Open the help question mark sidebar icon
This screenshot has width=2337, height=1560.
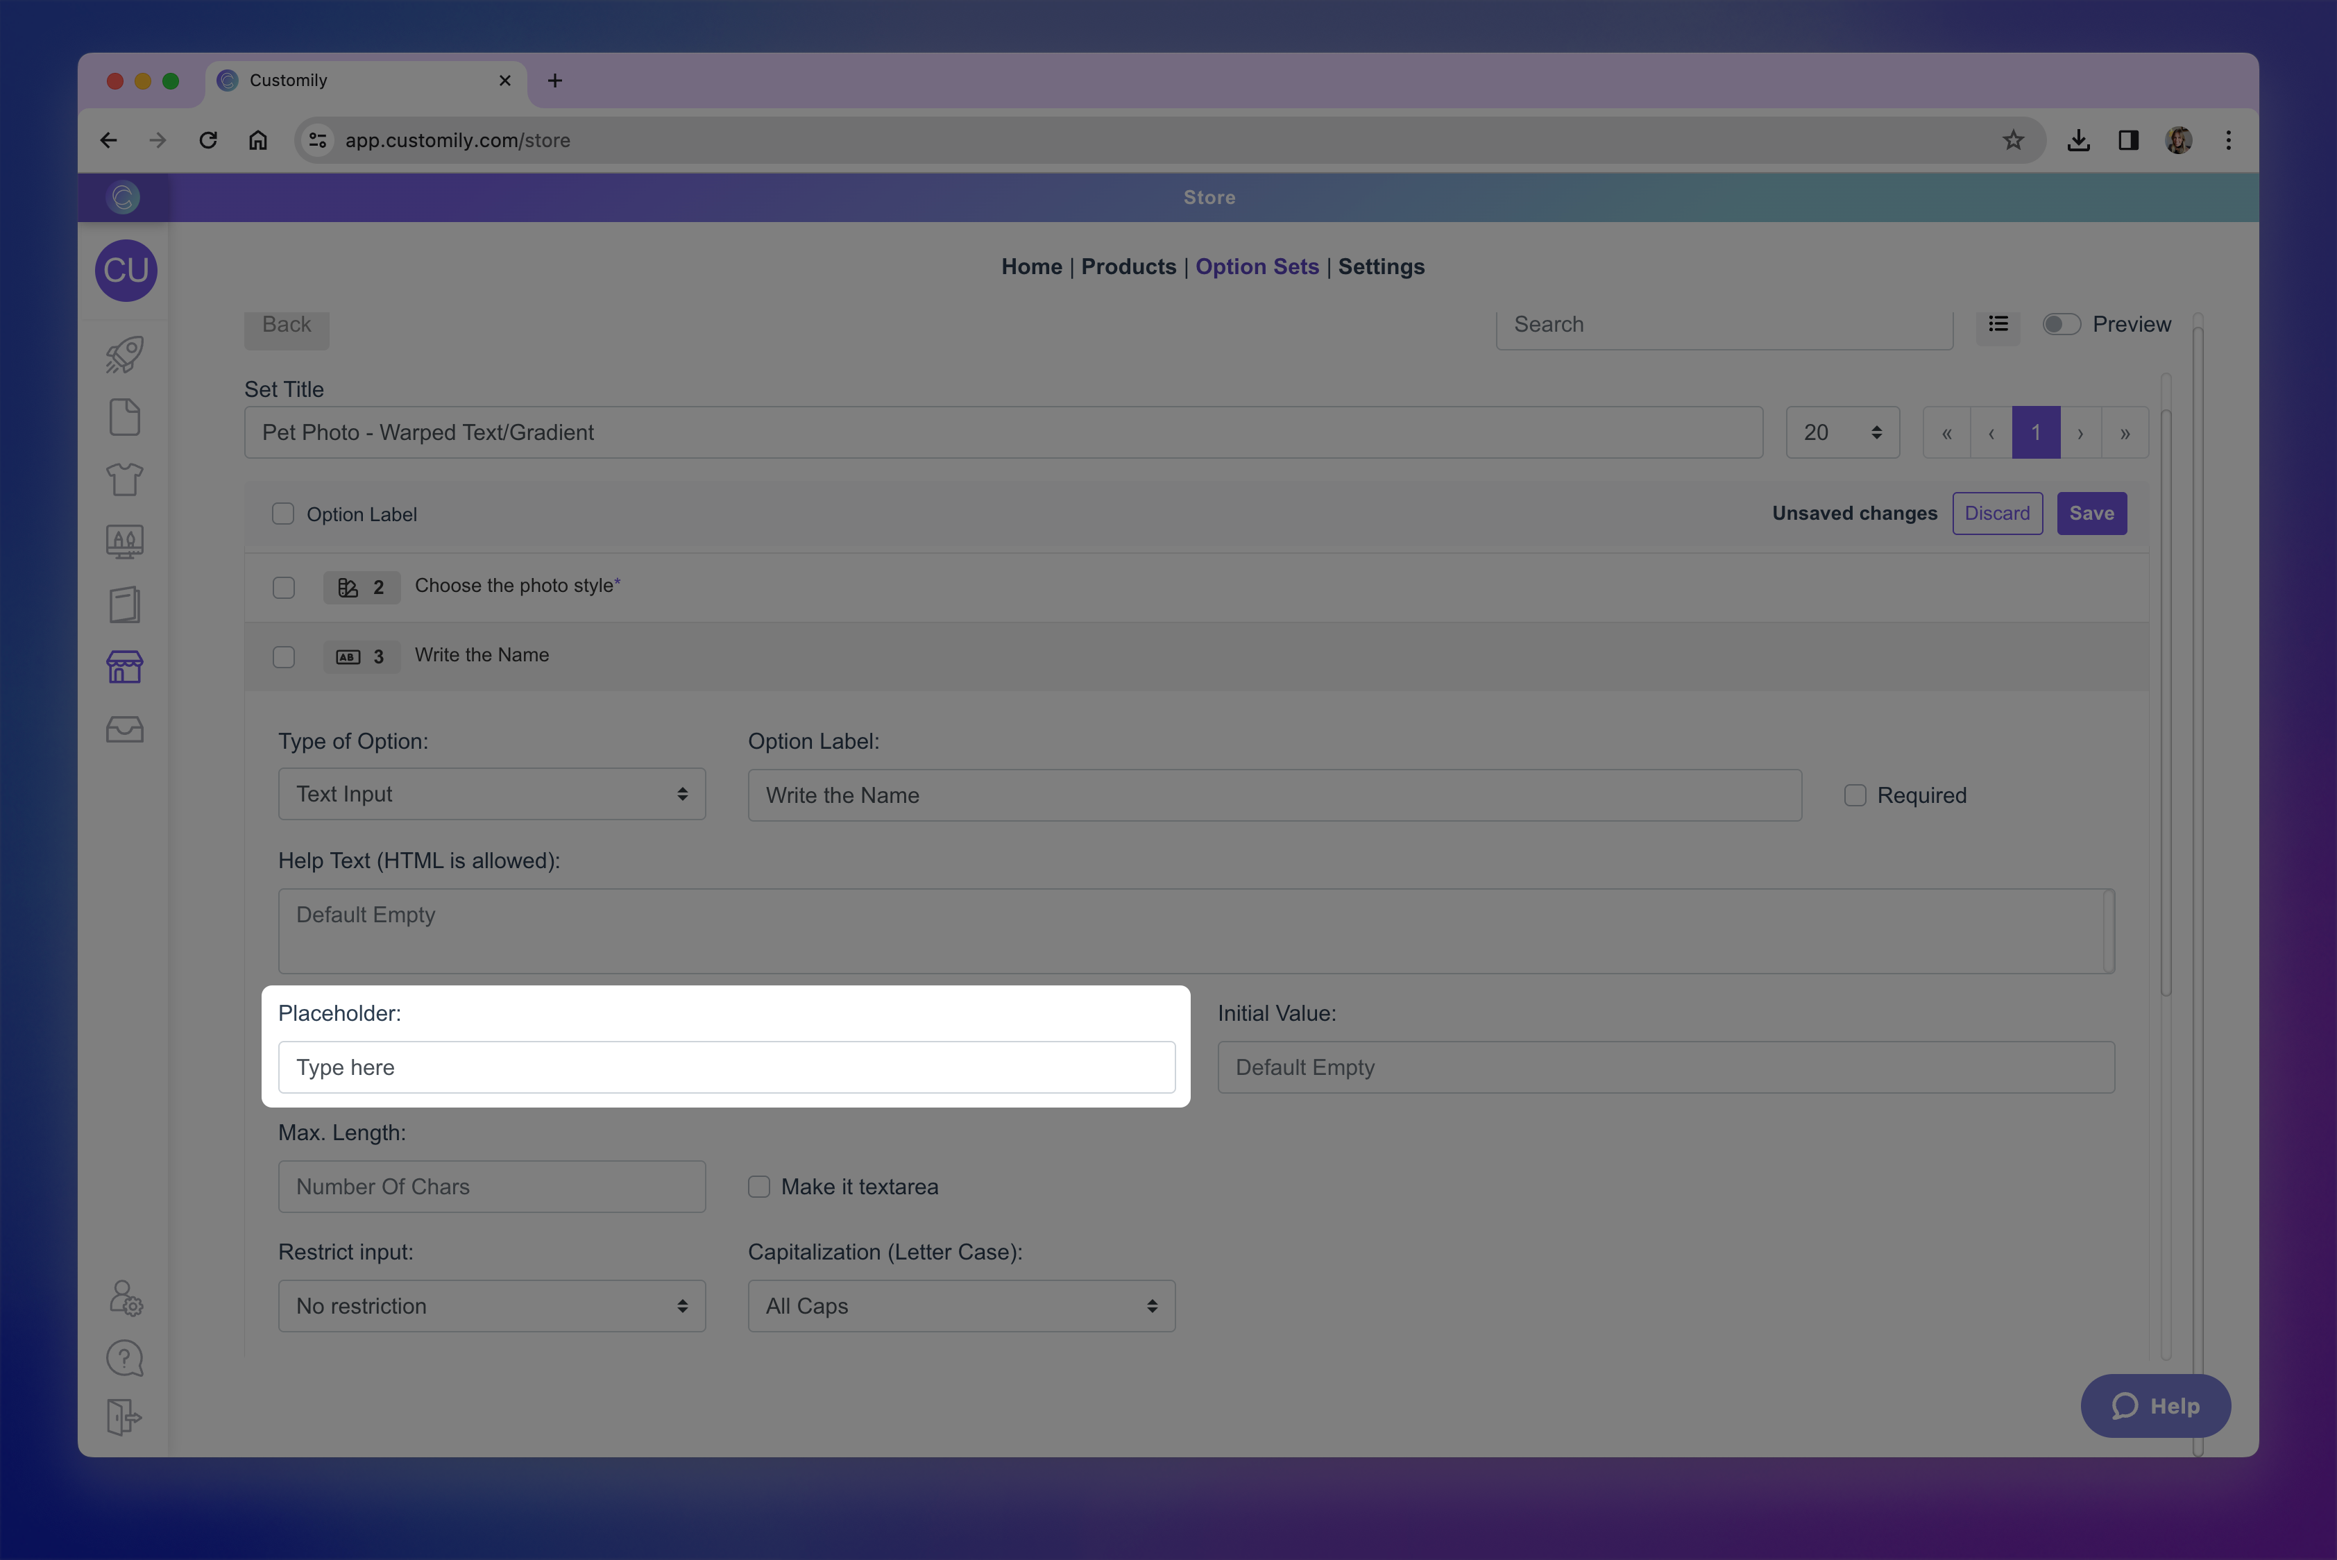(x=124, y=1358)
